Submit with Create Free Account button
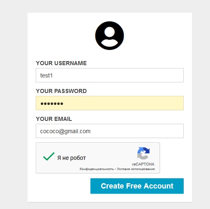 (137, 186)
